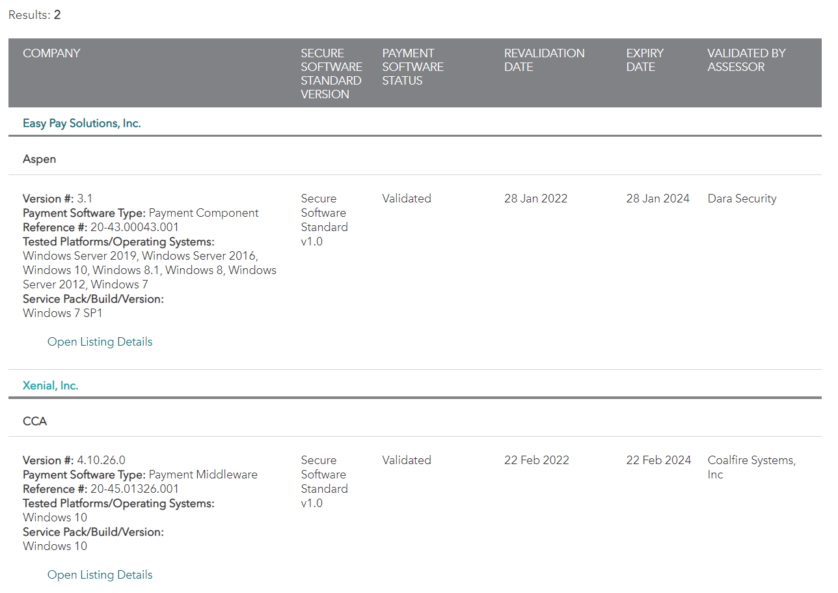Open listing details for CCA
838x593 pixels.
tap(100, 575)
